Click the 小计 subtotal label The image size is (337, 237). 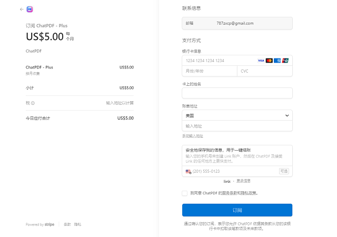click(29, 88)
